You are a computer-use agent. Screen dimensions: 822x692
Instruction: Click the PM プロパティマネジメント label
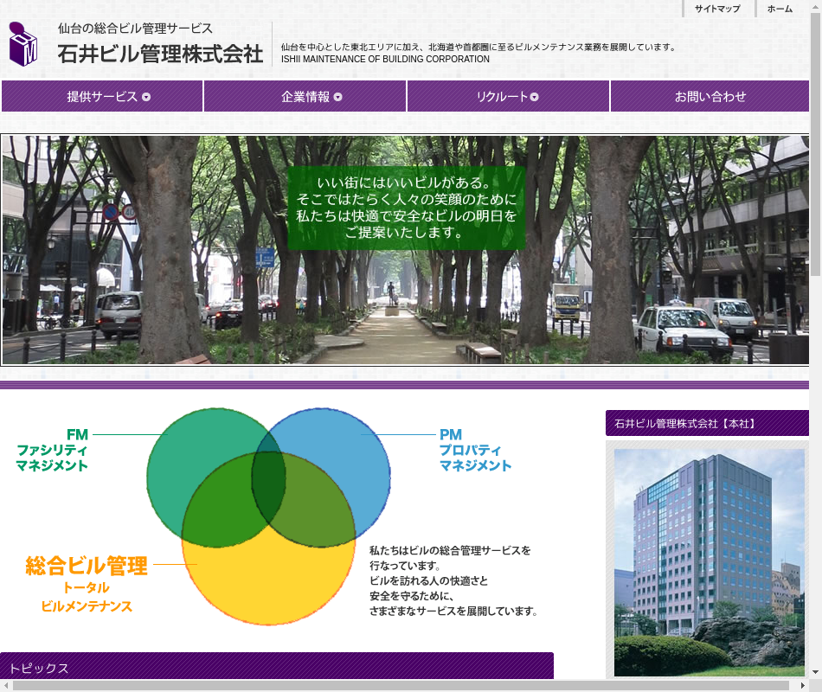pos(474,450)
